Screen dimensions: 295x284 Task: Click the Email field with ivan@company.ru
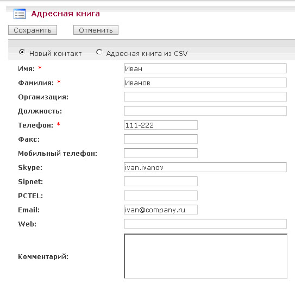pos(161,210)
